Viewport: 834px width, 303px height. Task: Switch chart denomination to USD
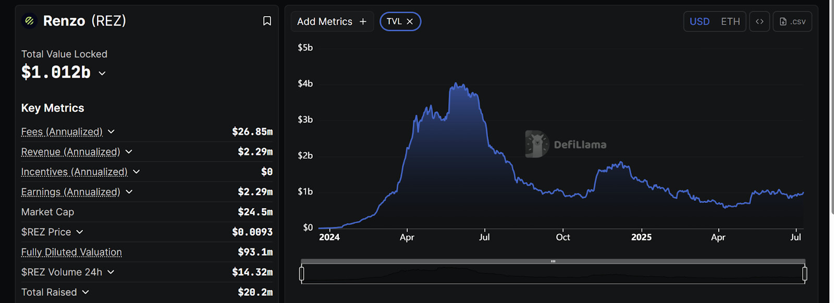700,21
